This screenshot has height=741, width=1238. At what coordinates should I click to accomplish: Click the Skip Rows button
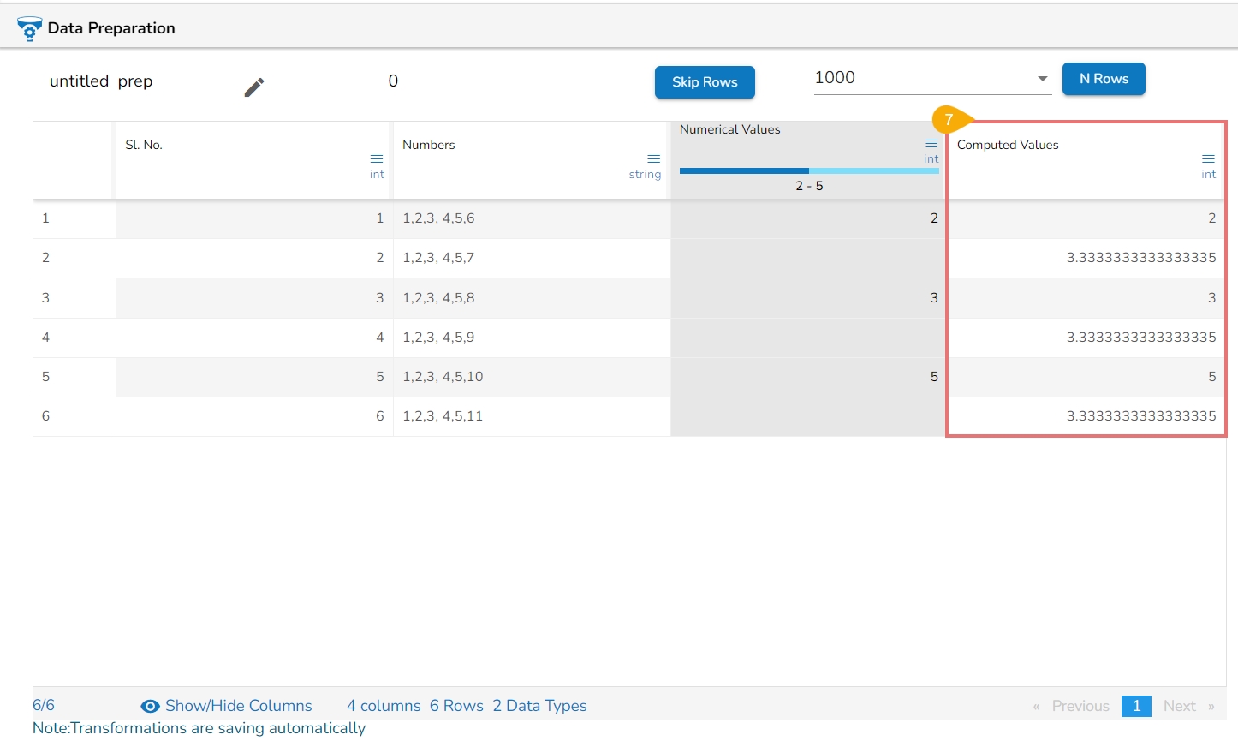click(x=705, y=82)
